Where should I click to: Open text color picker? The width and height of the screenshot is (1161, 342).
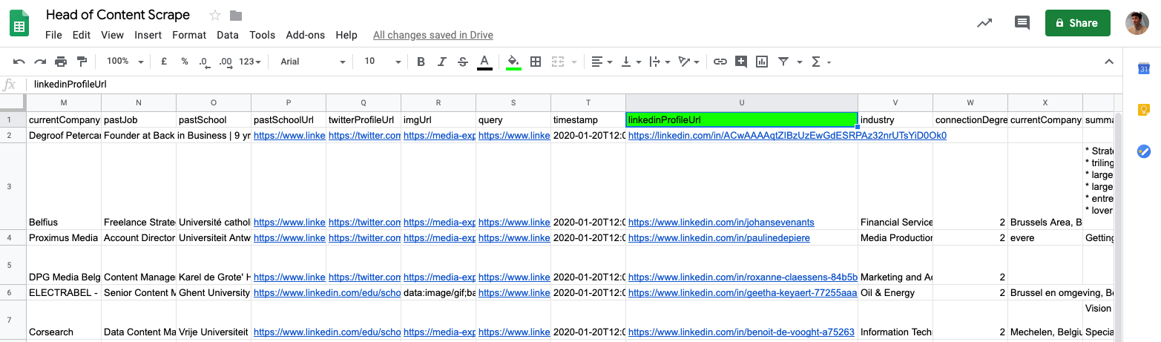coord(484,62)
